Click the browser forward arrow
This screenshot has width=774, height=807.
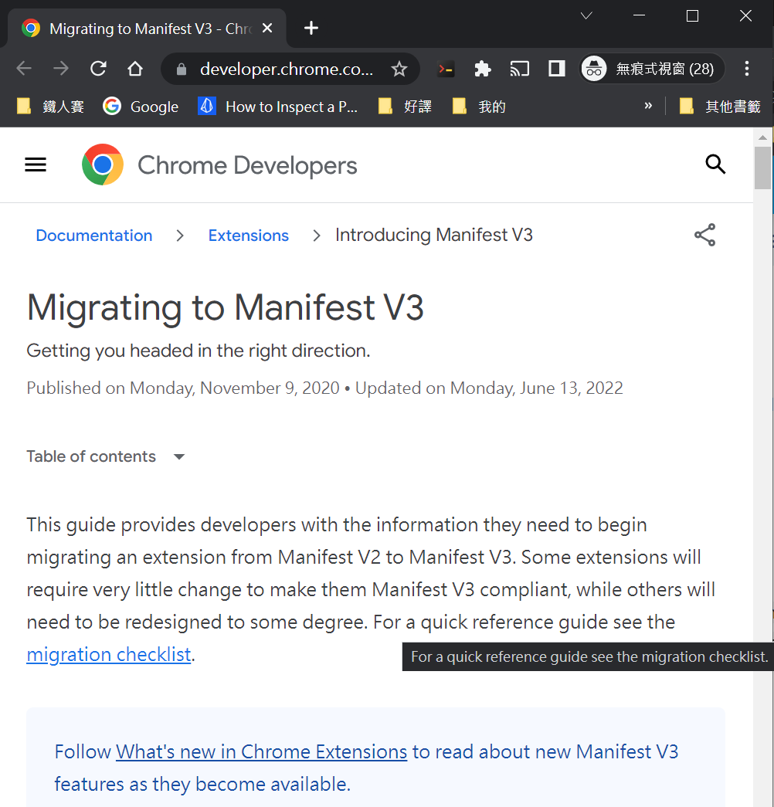(x=61, y=69)
